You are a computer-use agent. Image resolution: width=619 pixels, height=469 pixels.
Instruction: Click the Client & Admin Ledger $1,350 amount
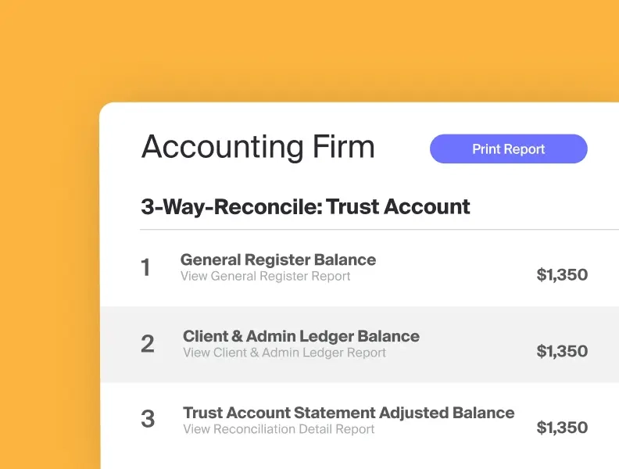562,351
